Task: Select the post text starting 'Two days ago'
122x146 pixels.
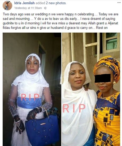Action: [60, 21]
